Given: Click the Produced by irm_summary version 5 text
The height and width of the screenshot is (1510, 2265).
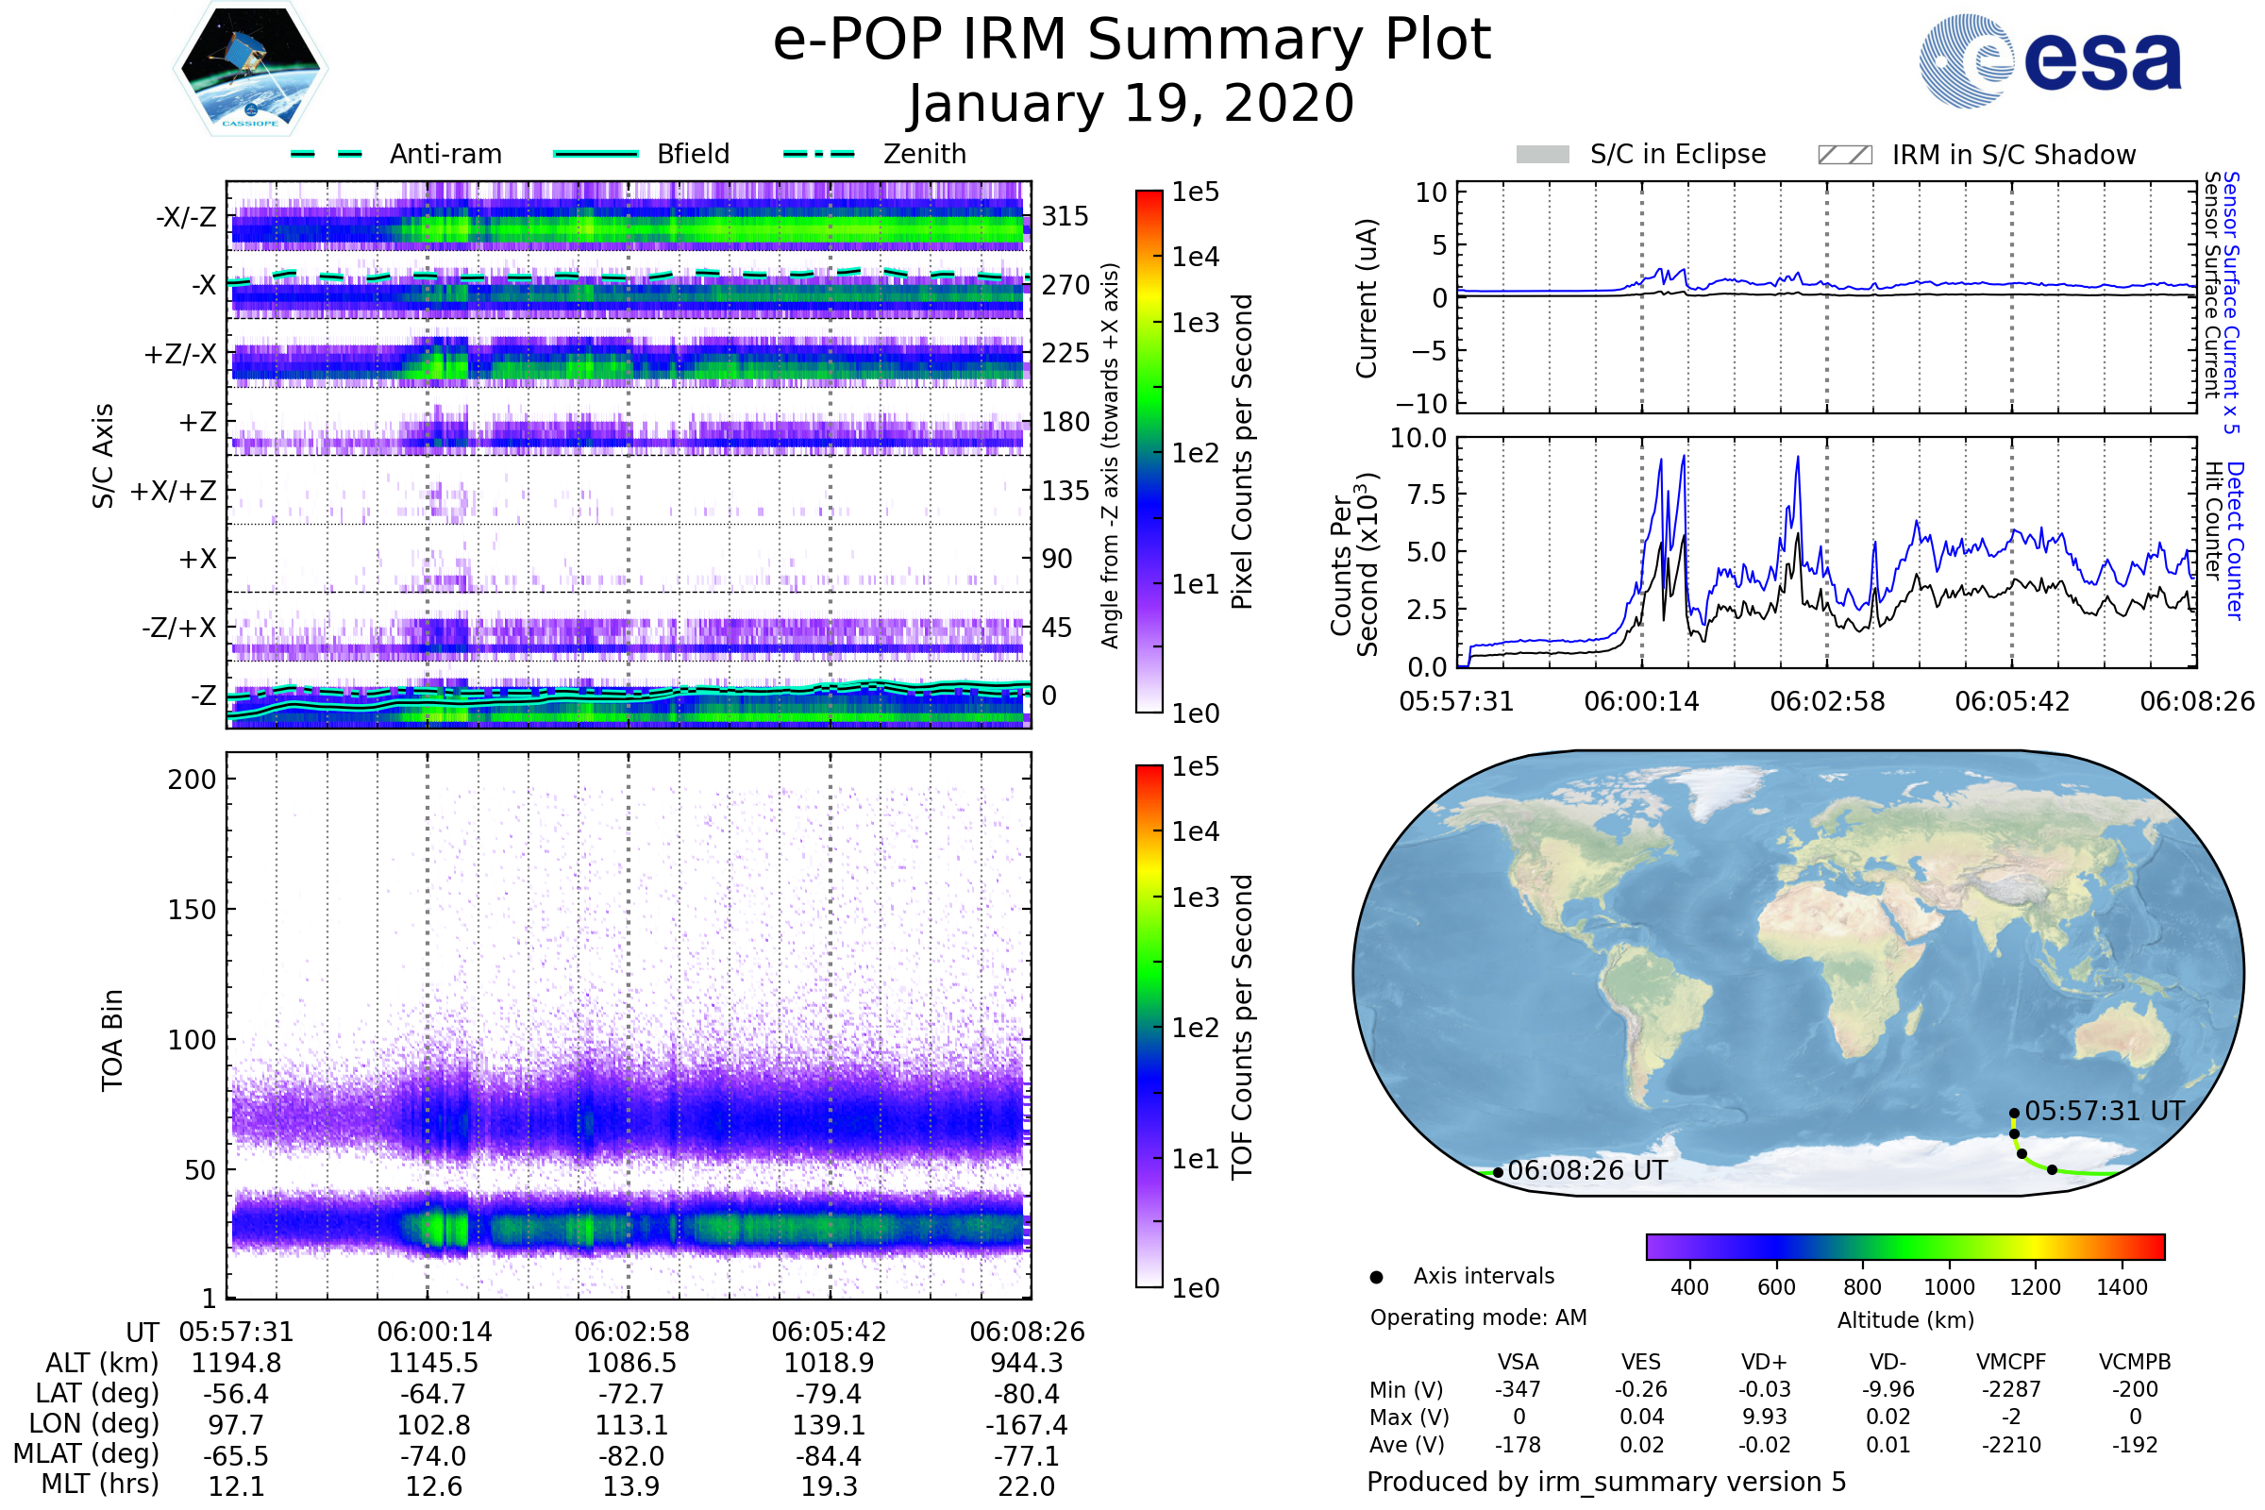Looking at the screenshot, I should [x=1606, y=1482].
